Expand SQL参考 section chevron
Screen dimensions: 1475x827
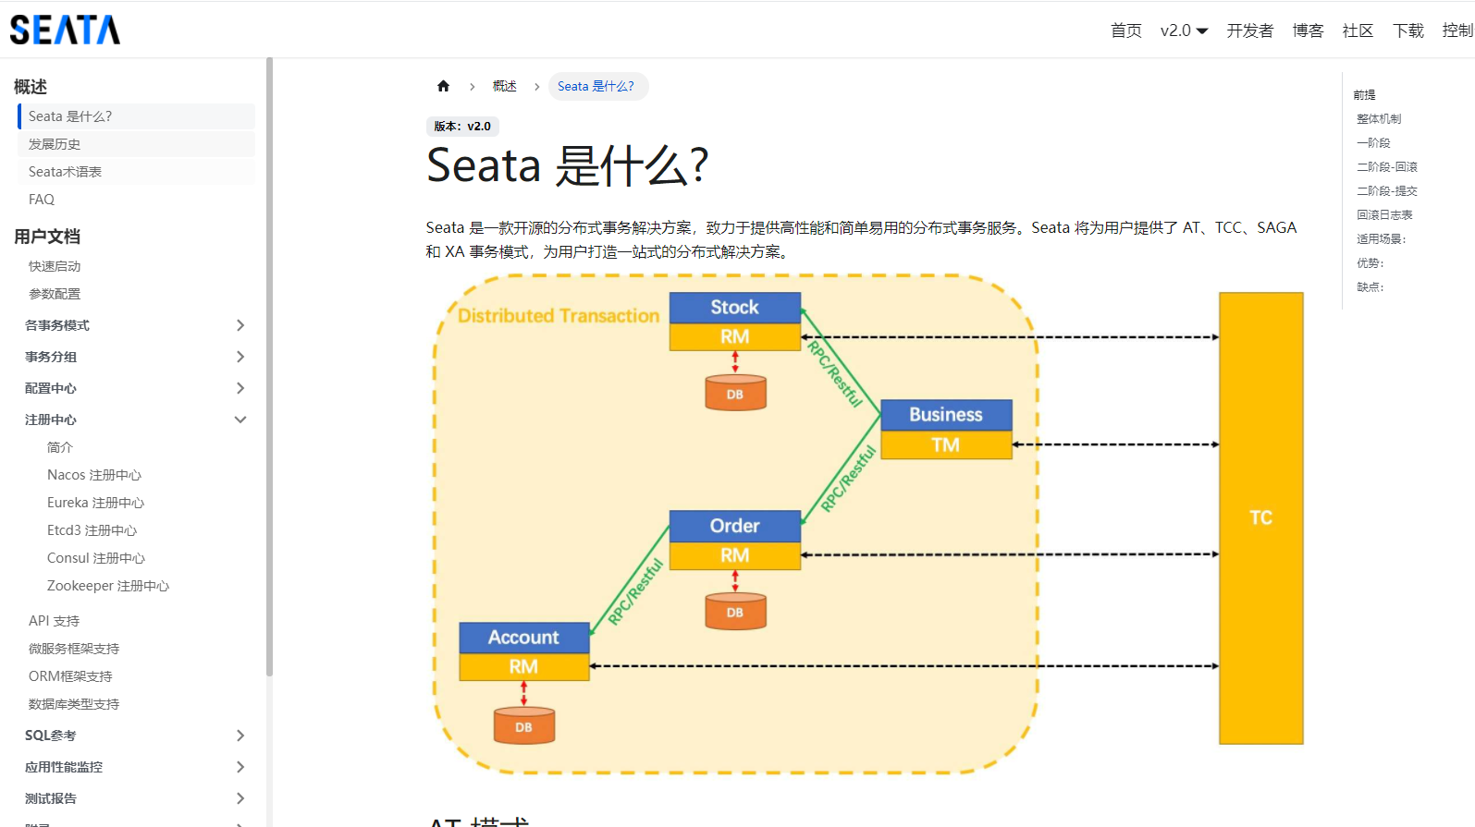click(x=240, y=736)
